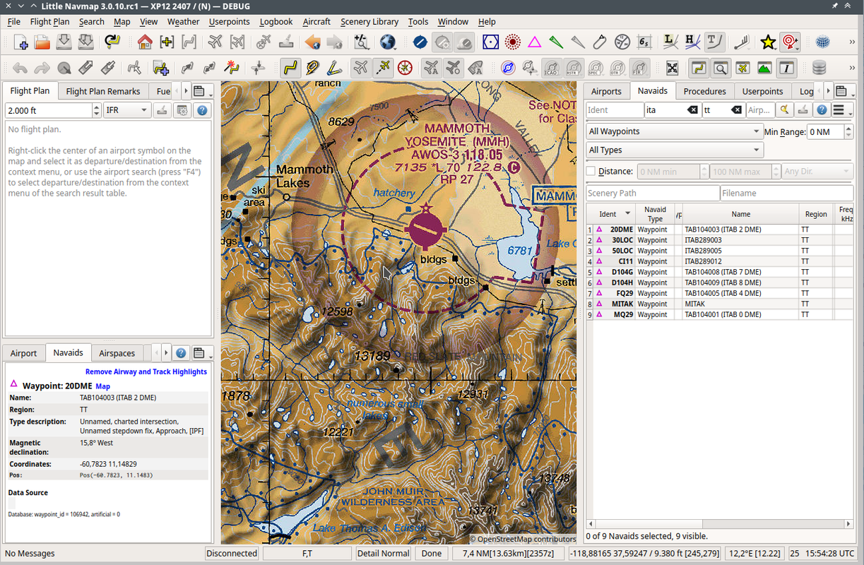Save the flight plan icon
Screen dimensions: 864x565
coord(64,42)
